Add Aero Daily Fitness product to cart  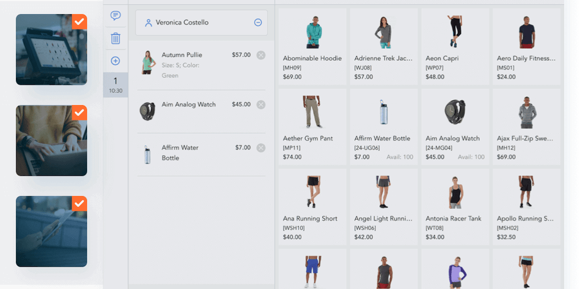(527, 47)
